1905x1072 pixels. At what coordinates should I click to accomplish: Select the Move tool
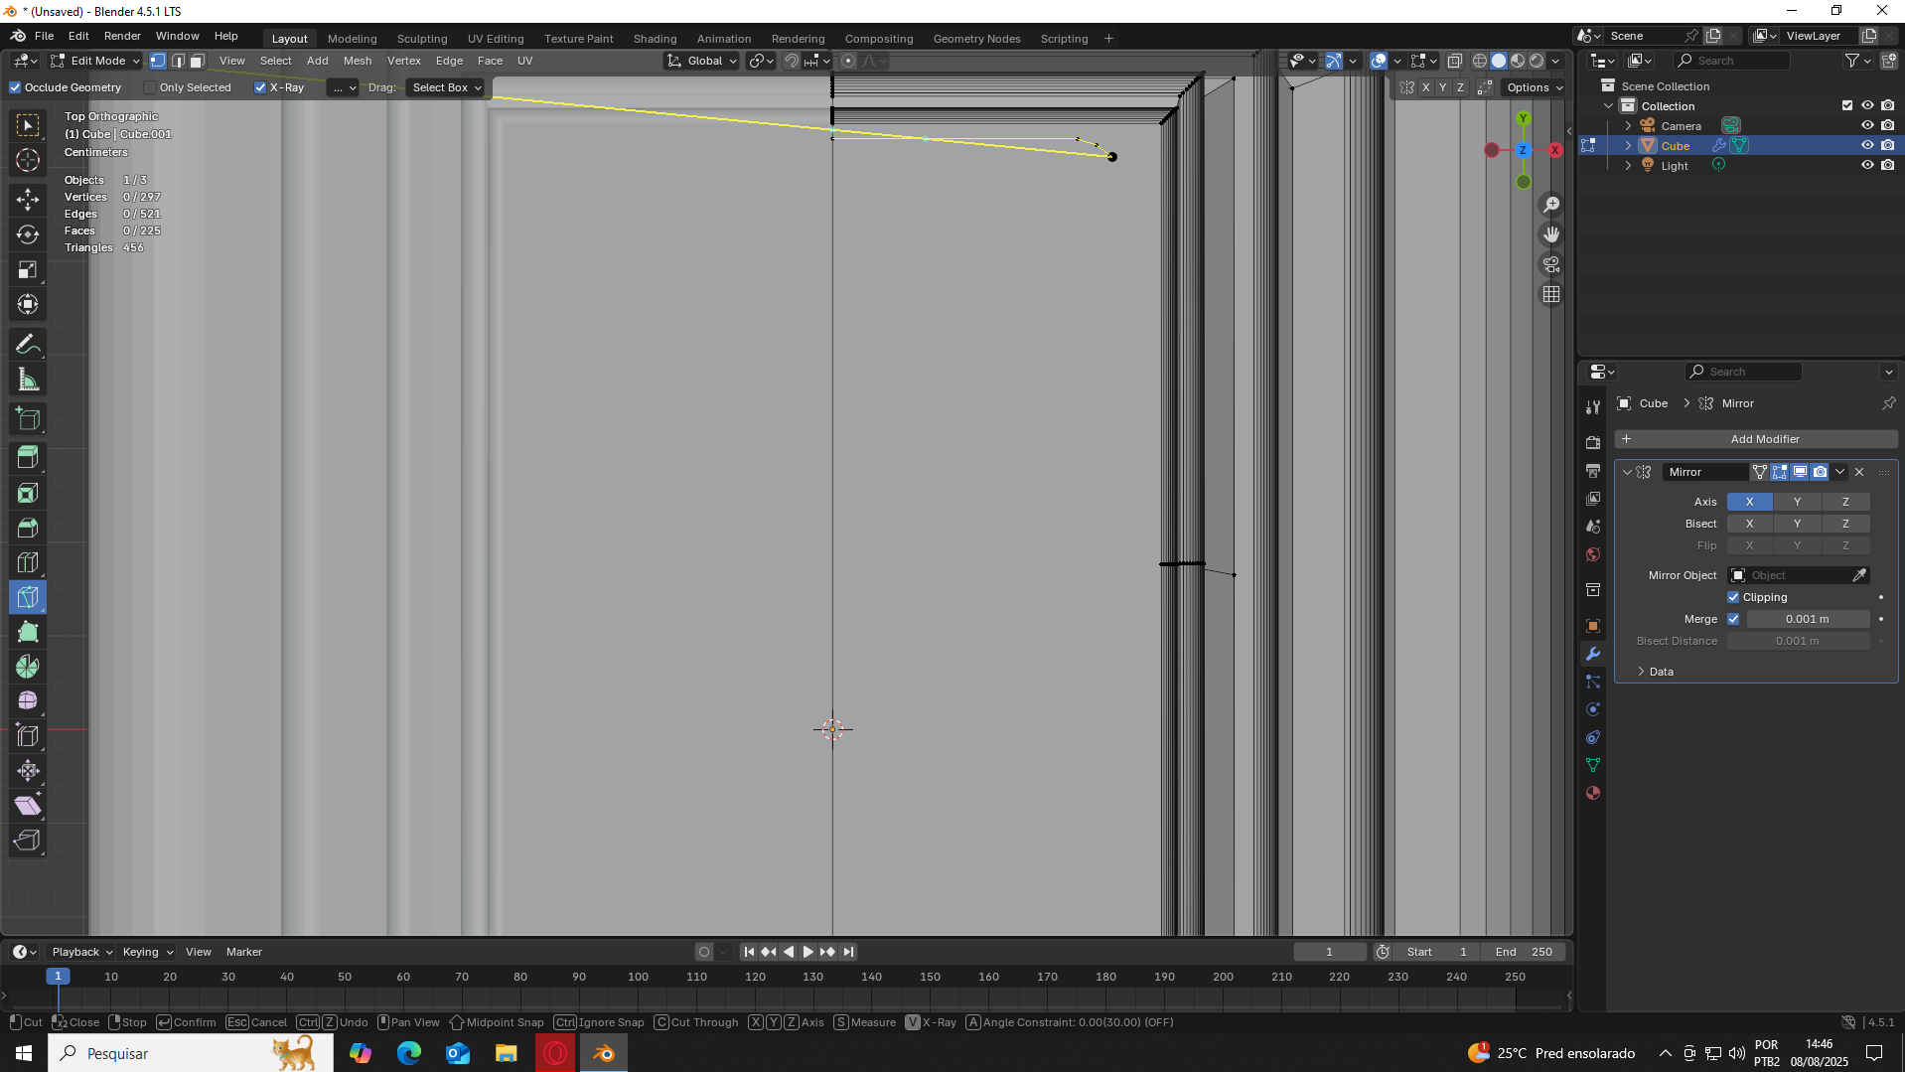pyautogui.click(x=28, y=200)
